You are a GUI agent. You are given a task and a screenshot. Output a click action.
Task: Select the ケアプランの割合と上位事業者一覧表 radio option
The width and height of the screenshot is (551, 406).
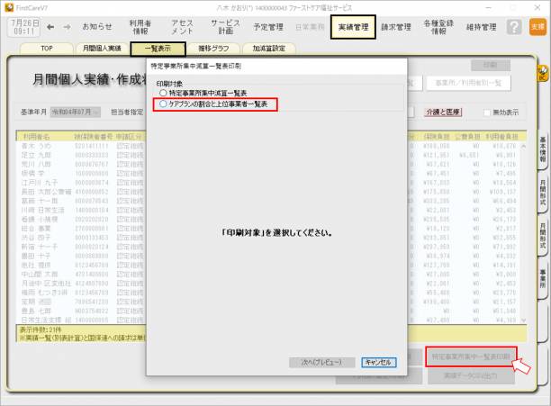pos(162,104)
